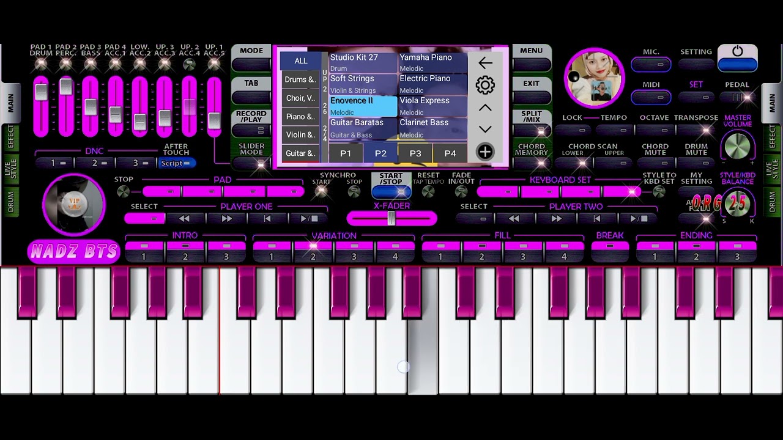The height and width of the screenshot is (440, 783).
Task: Select Yamaha Piano from the sound list
Action: (x=432, y=63)
